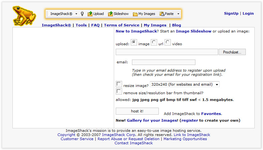The height and width of the screenshot is (150, 263).
Task: Open the toolbar options arrow after Paste
Action: [x=178, y=14]
